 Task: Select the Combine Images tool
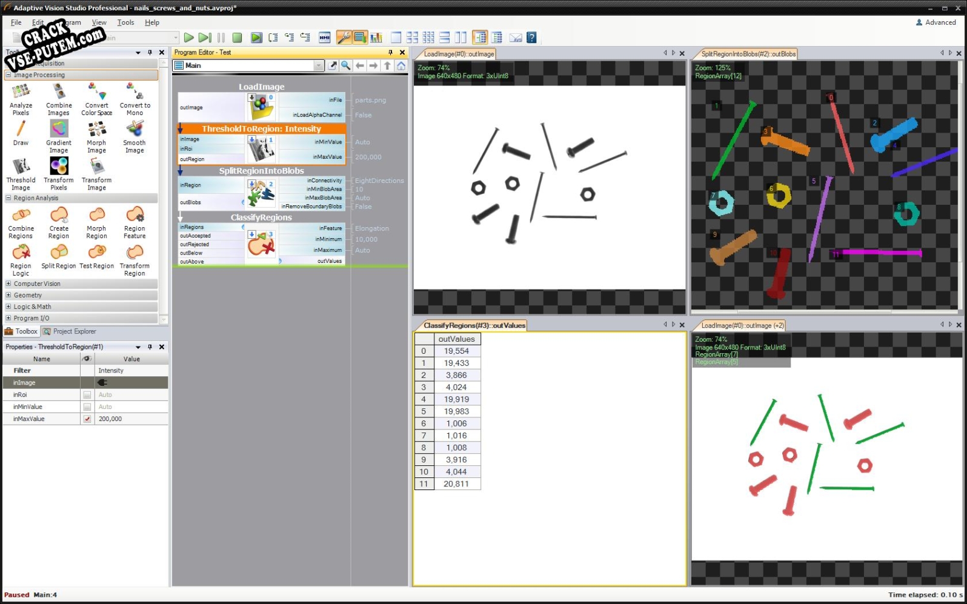click(59, 100)
